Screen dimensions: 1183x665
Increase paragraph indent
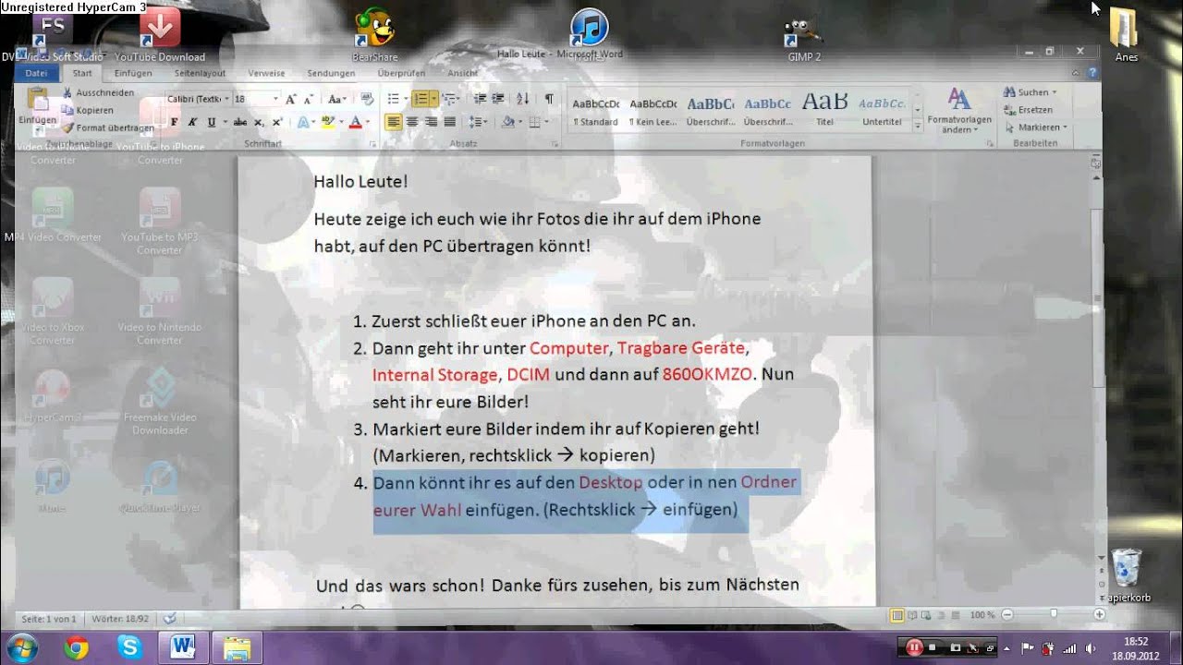click(x=499, y=99)
